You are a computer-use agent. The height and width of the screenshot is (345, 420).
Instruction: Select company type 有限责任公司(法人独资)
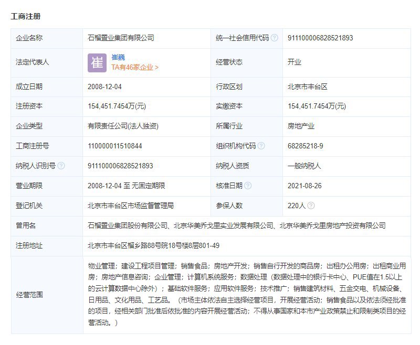(x=123, y=126)
